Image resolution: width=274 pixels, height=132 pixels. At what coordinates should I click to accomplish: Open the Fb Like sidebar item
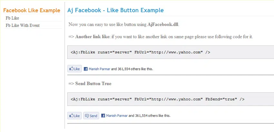(x=12, y=18)
